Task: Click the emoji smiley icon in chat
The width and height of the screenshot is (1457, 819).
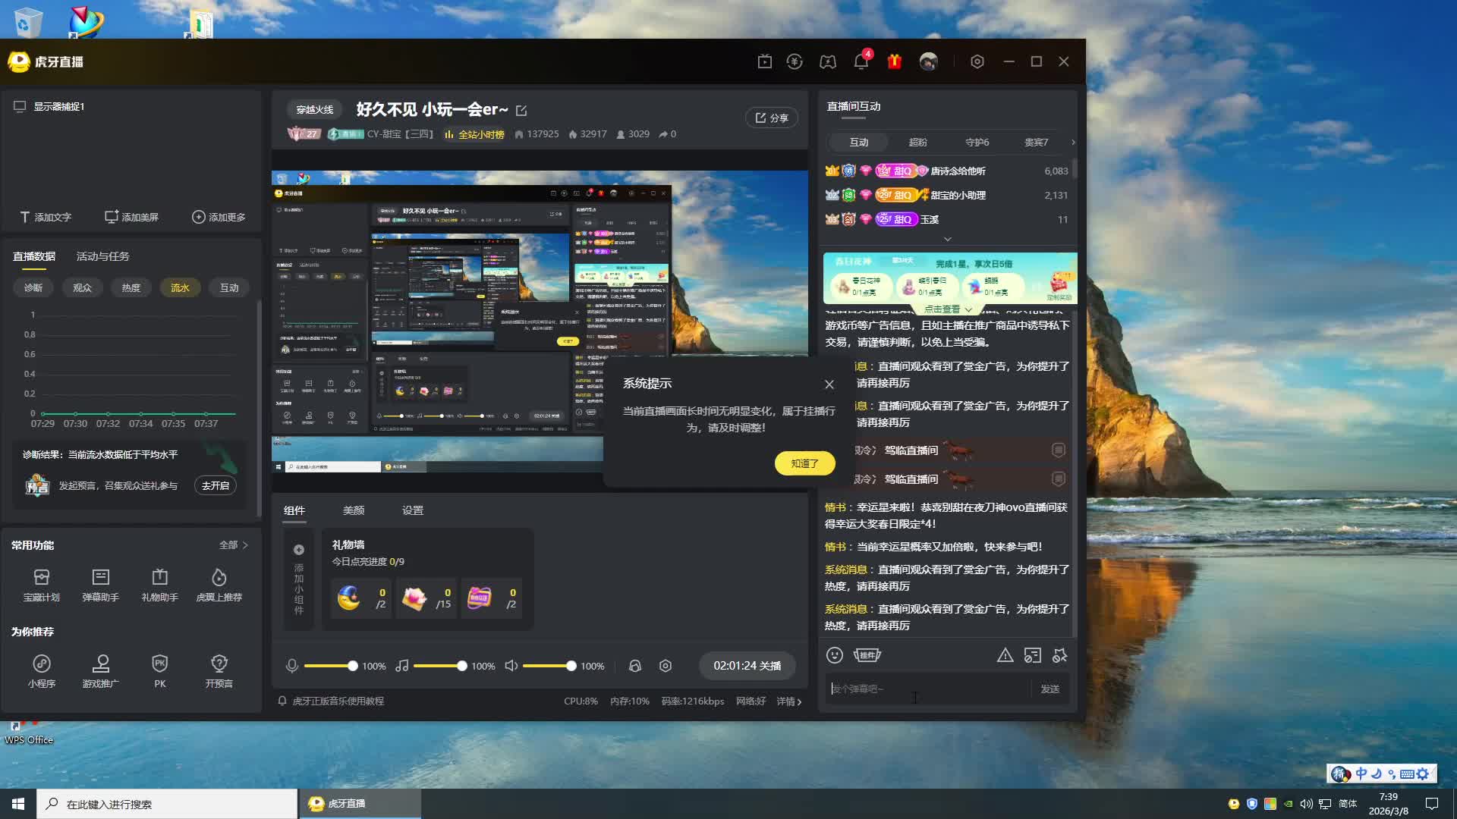Action: (835, 655)
